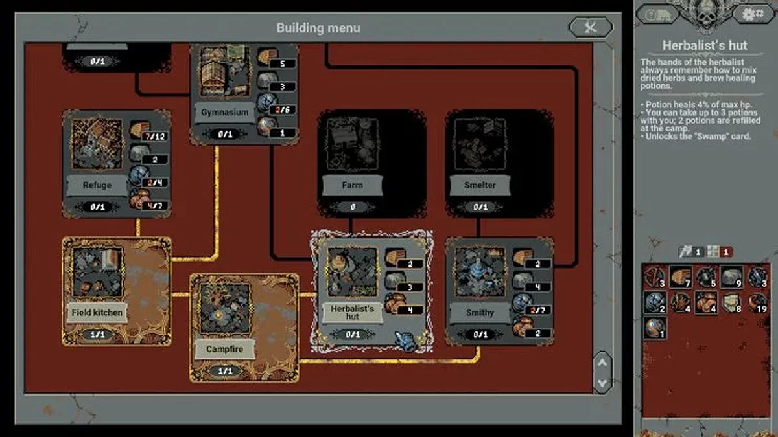Click the Farm counter showing 0
Viewport: 778px width, 437px height.
point(352,207)
